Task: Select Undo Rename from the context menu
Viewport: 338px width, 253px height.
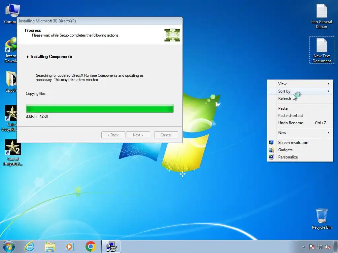Action: tap(300, 123)
